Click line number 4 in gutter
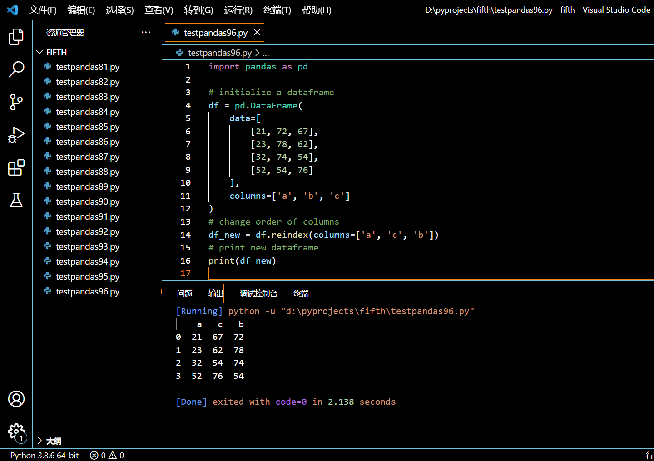 coord(188,105)
